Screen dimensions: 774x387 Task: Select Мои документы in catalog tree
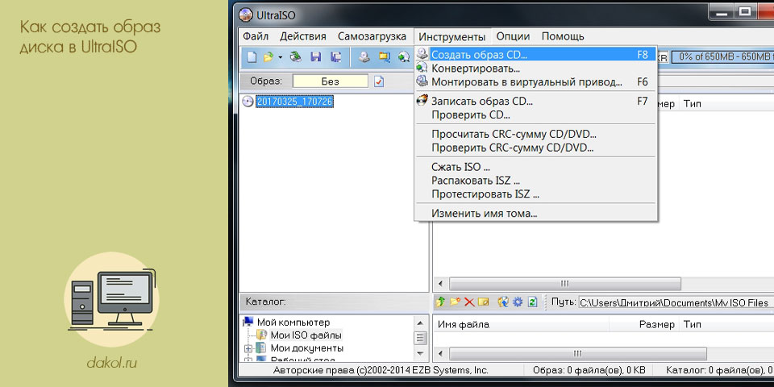click(307, 348)
